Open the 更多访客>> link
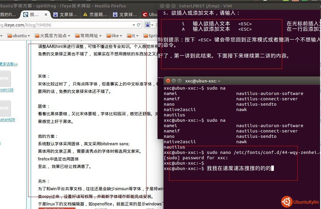This screenshot has height=209, width=321. pos(8,64)
